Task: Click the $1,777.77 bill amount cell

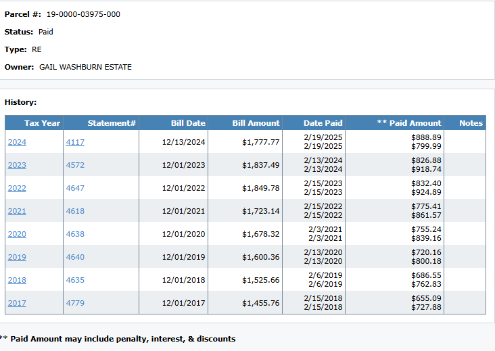Action: pyautogui.click(x=260, y=142)
